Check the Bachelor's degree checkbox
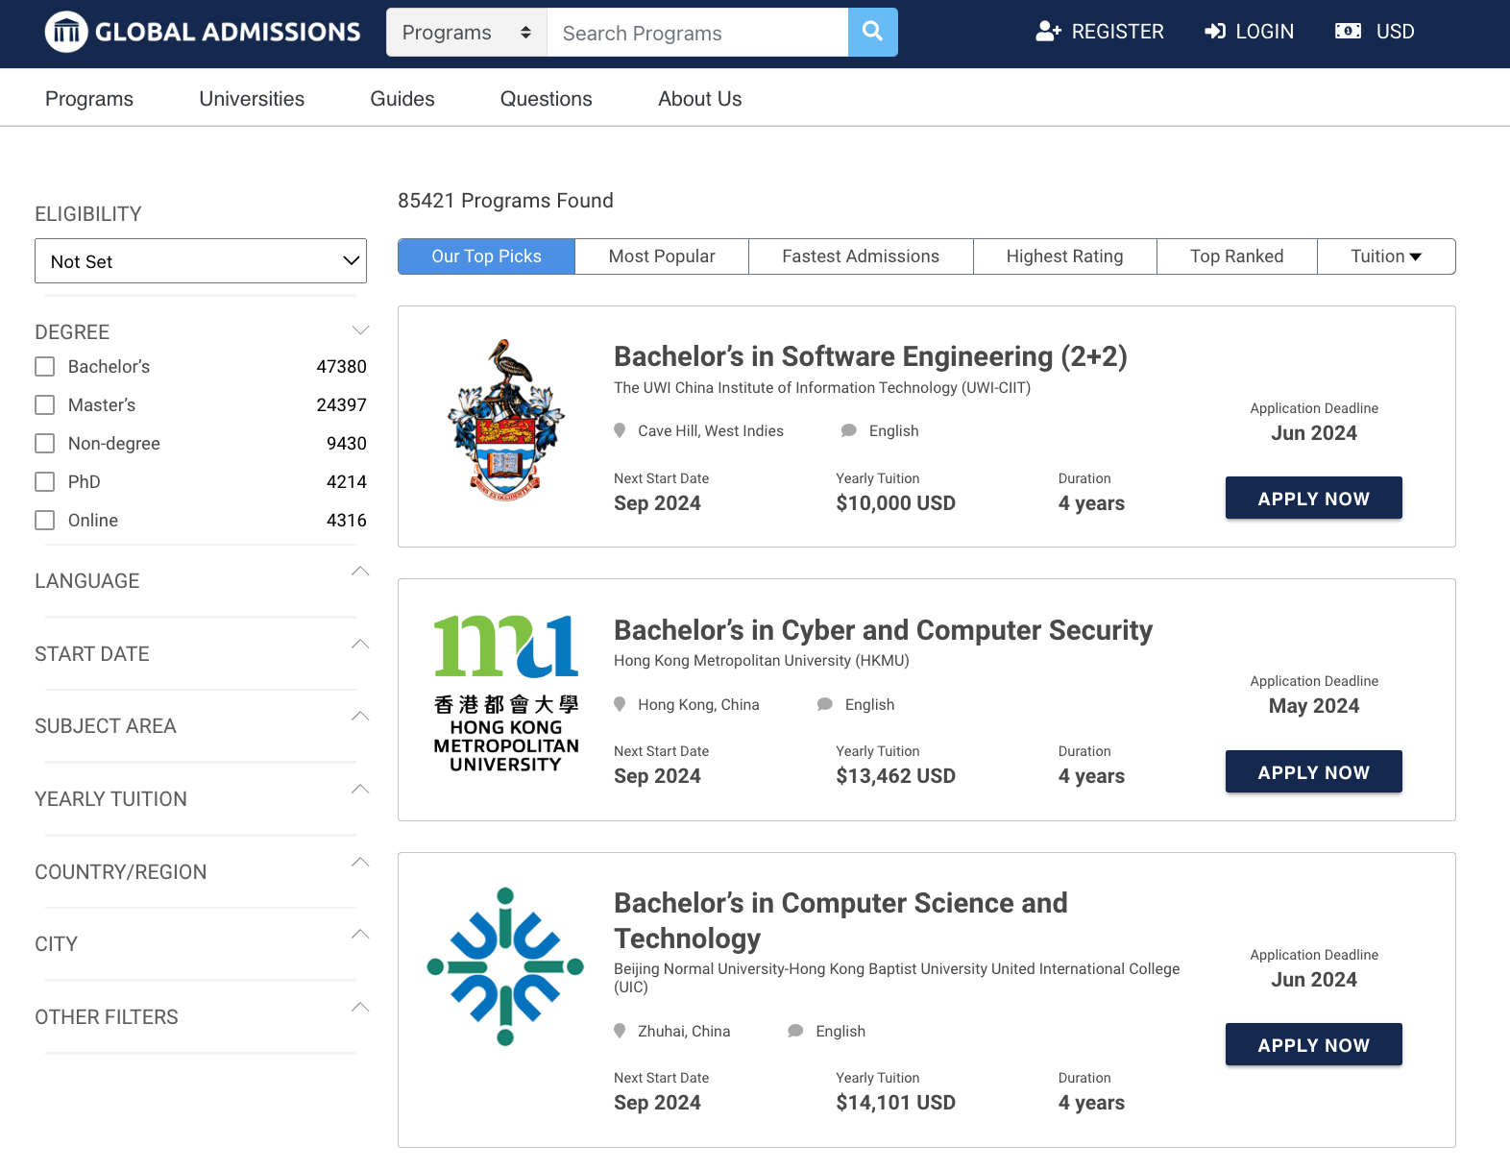The width and height of the screenshot is (1510, 1170). click(45, 367)
